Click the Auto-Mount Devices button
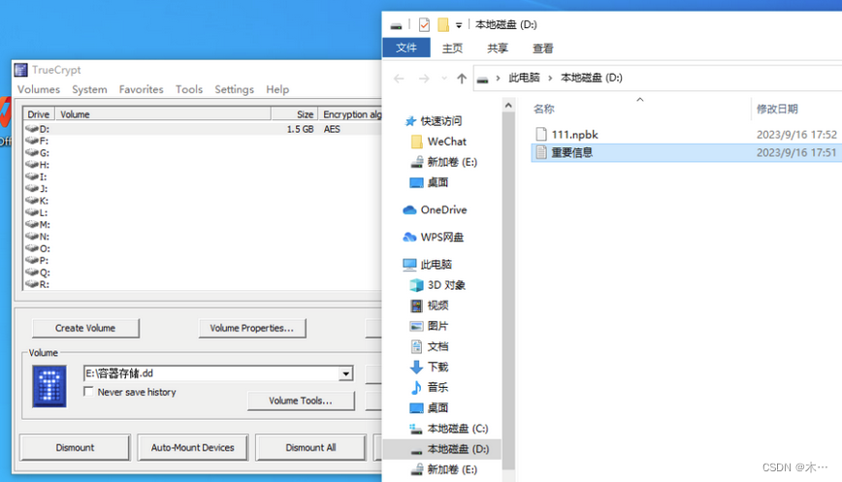This screenshot has width=842, height=482. 193,448
